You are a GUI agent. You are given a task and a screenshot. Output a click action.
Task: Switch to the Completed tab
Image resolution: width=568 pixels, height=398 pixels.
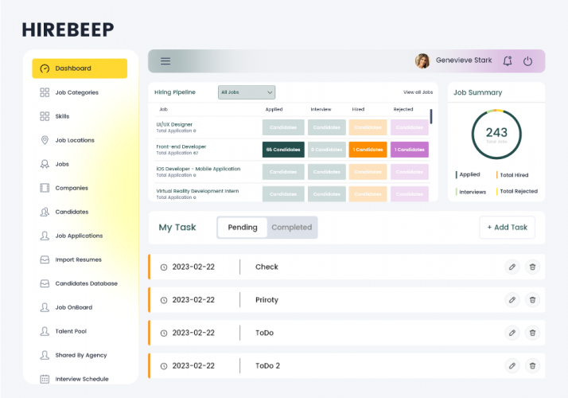pyautogui.click(x=292, y=228)
